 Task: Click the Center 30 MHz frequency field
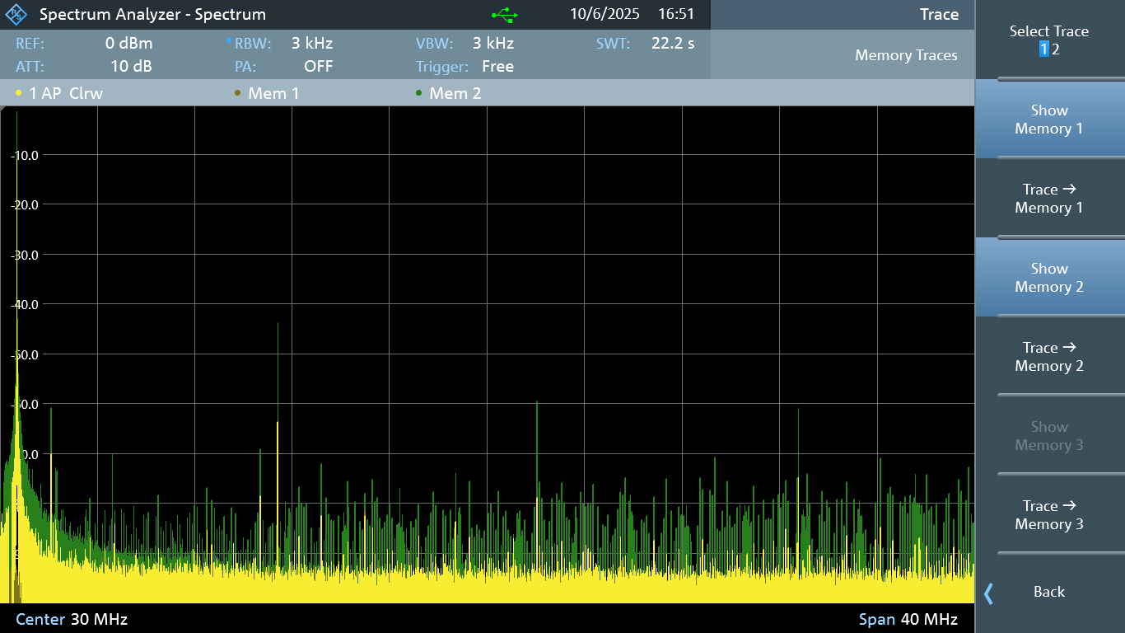tap(72, 619)
